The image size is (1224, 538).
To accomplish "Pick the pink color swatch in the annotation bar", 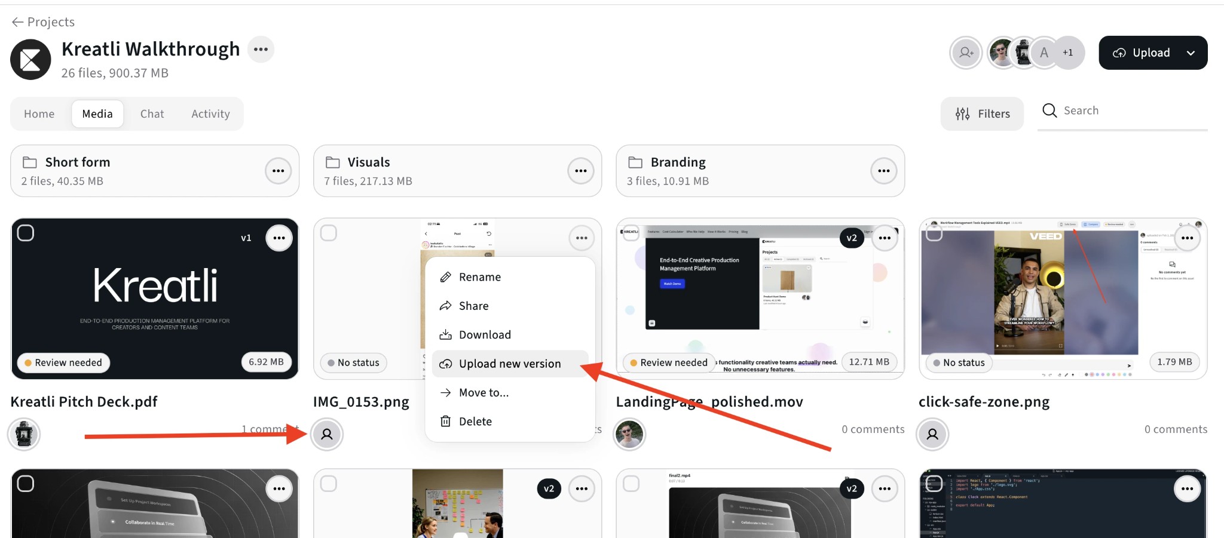I will pos(1115,375).
